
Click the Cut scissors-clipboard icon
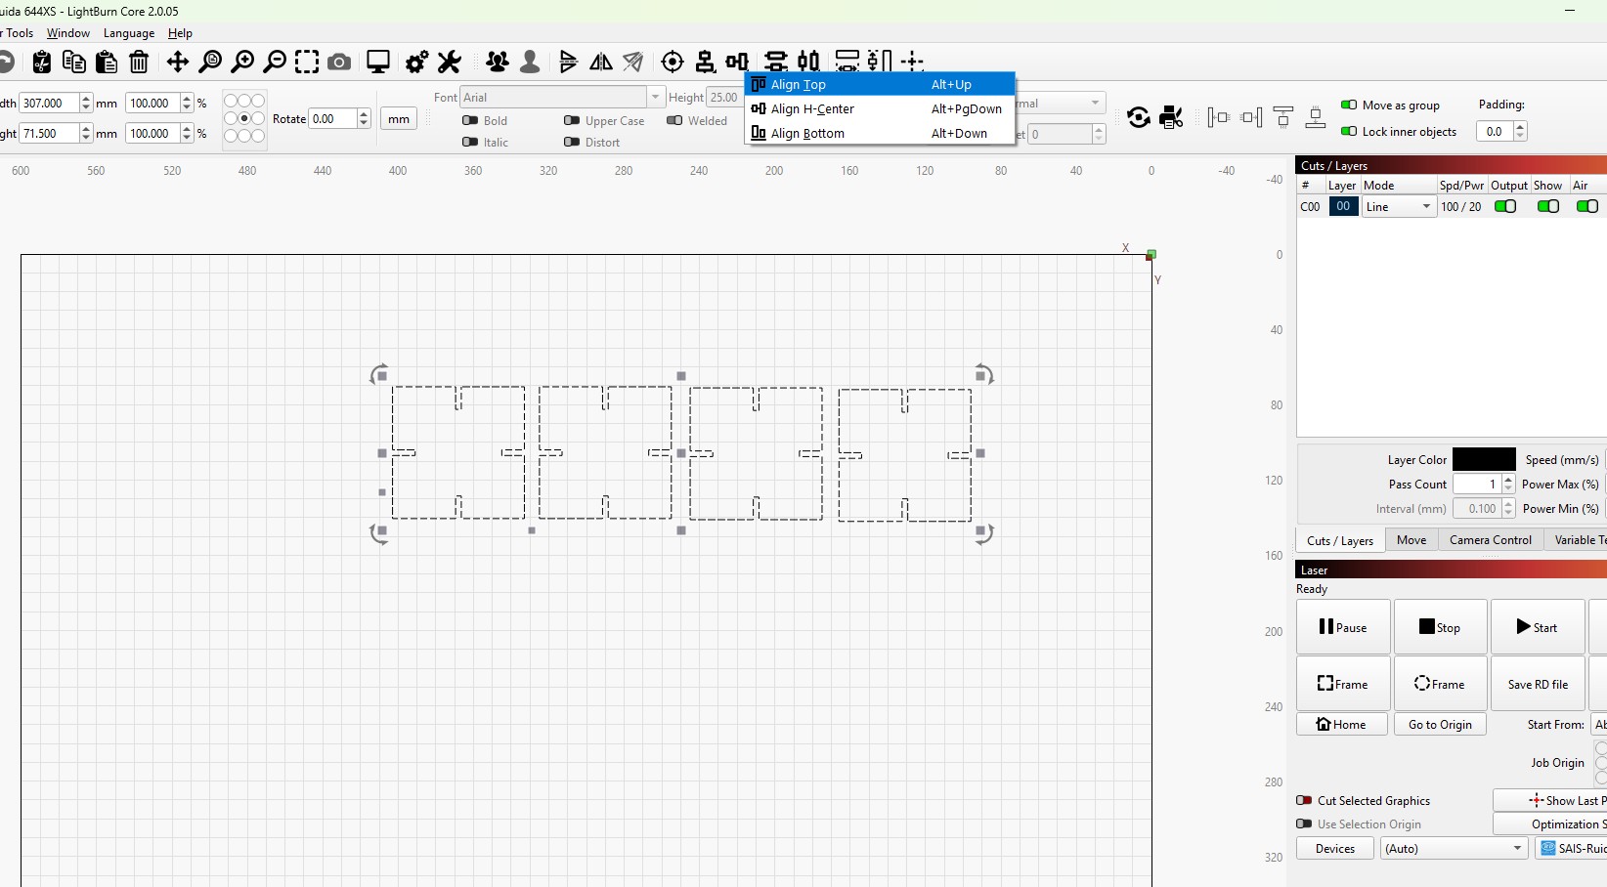pyautogui.click(x=41, y=63)
